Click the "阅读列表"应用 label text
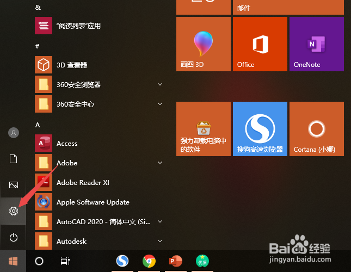351x272 pixels. (x=78, y=26)
